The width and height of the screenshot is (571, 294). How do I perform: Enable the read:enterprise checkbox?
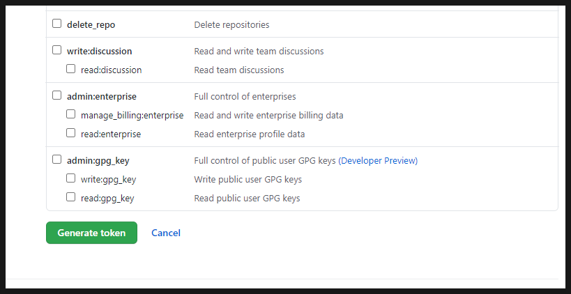point(70,133)
